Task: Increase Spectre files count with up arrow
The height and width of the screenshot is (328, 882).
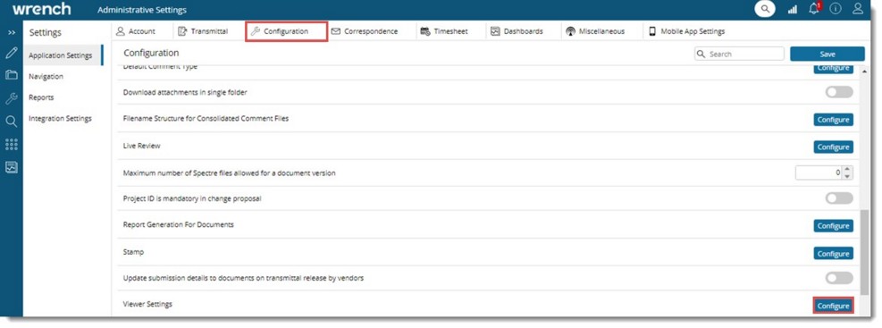Action: [x=848, y=169]
